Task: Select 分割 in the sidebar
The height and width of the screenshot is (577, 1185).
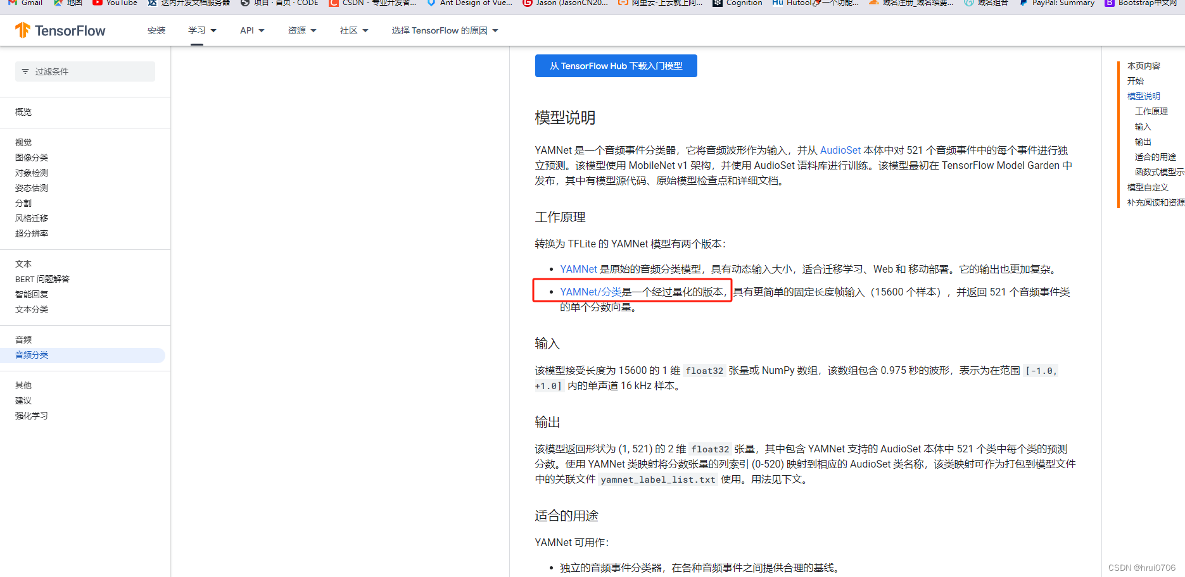Action: 23,203
